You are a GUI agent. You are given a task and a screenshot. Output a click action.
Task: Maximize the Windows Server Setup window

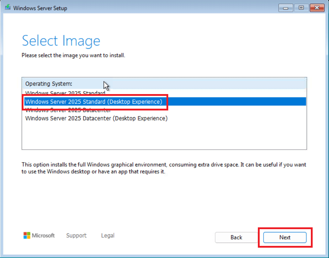[301, 8]
